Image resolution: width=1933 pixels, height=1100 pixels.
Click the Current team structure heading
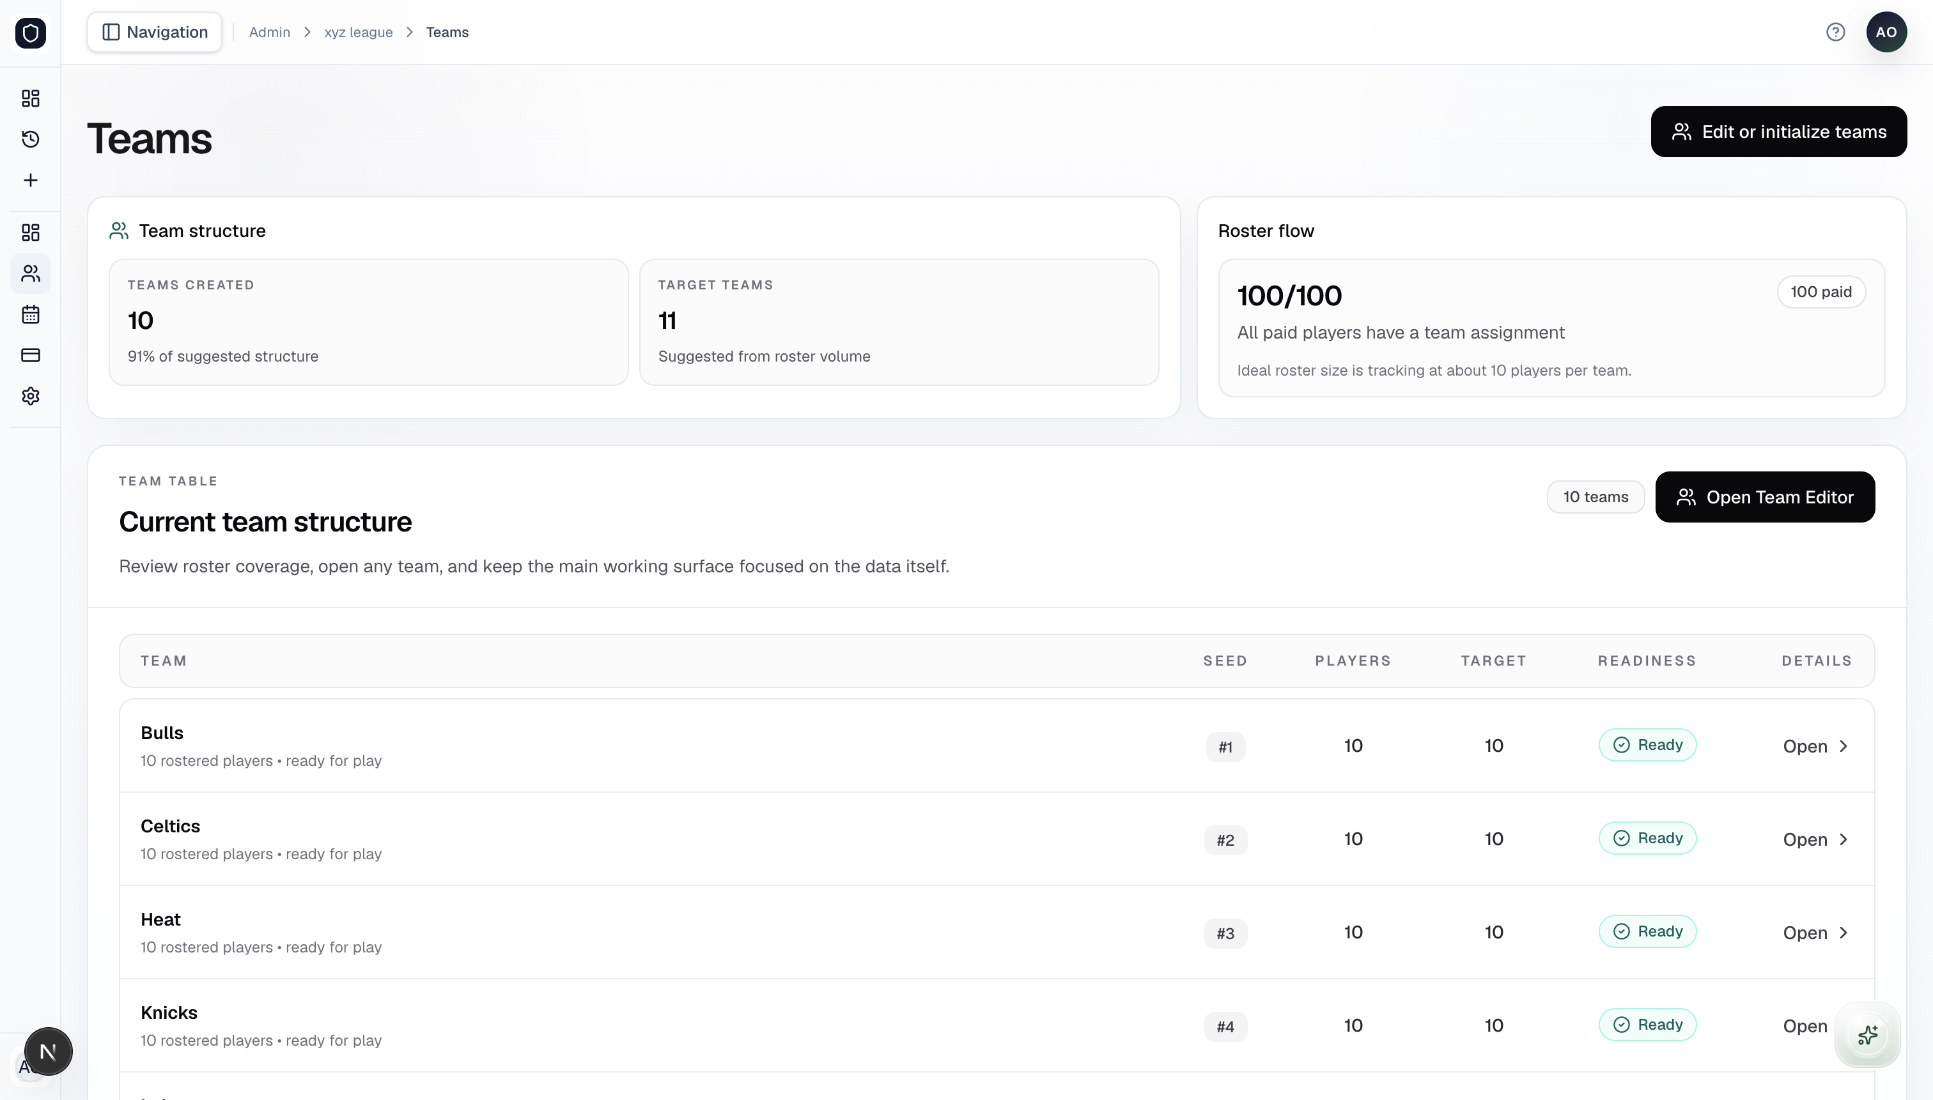tap(265, 522)
